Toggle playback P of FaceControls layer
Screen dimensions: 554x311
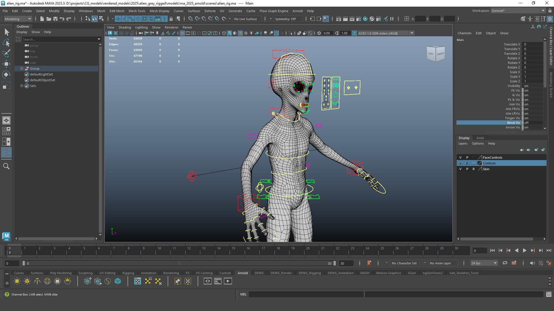coord(467,158)
